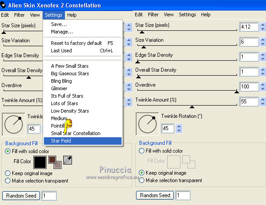Click Overdrive value field showing 100
Image resolution: width=266 pixels, height=205 pixels.
click(x=249, y=87)
